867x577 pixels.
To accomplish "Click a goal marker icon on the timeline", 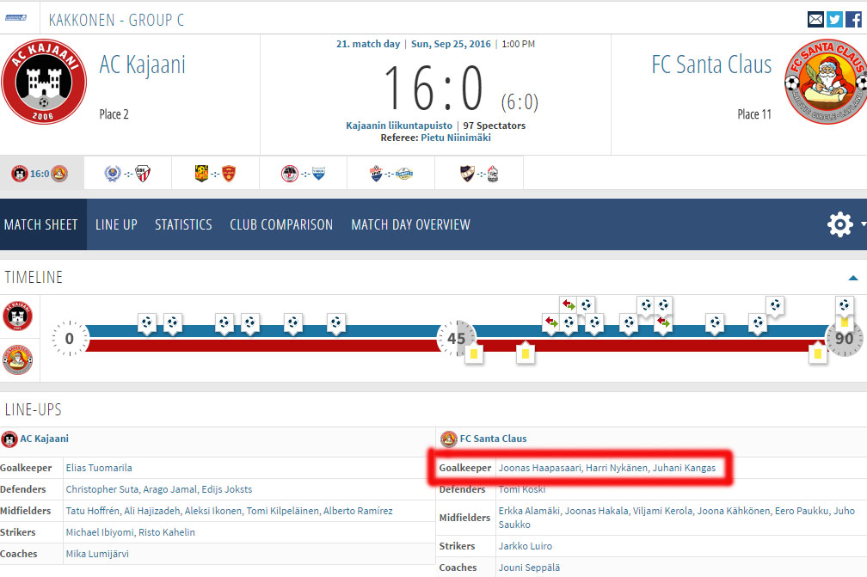I will click(x=146, y=324).
